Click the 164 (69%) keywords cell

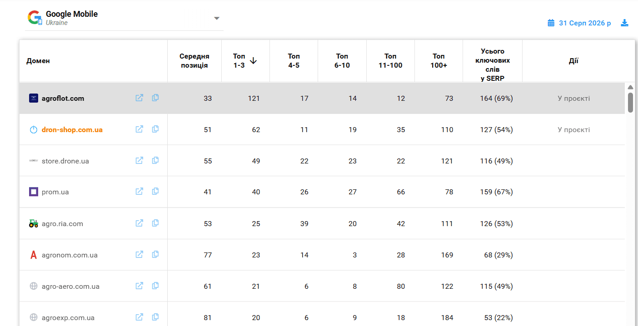(496, 98)
